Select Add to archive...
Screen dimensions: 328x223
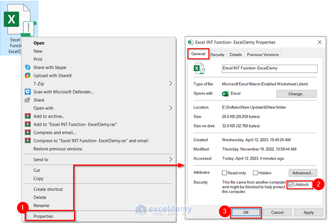click(x=49, y=116)
